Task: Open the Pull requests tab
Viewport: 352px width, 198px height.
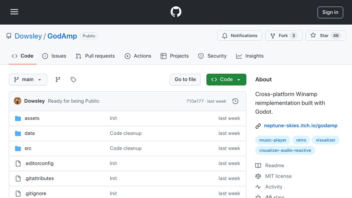Action: 95,56
